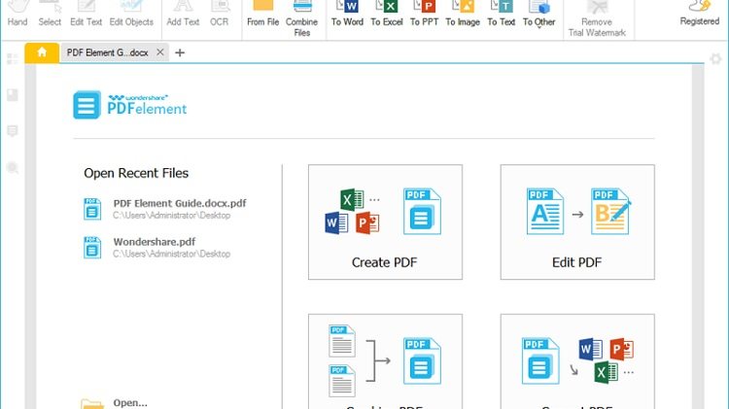Add a new tab with plus
This screenshot has height=409, width=729.
[x=180, y=52]
